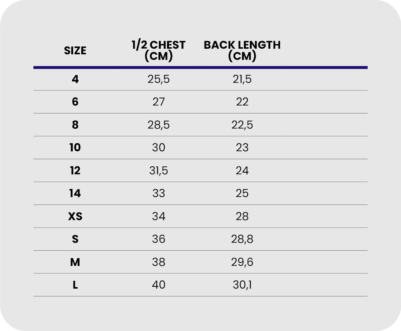Viewport: 401px width, 331px height.
Task: Click the size 8 row label
Action: [x=75, y=125]
